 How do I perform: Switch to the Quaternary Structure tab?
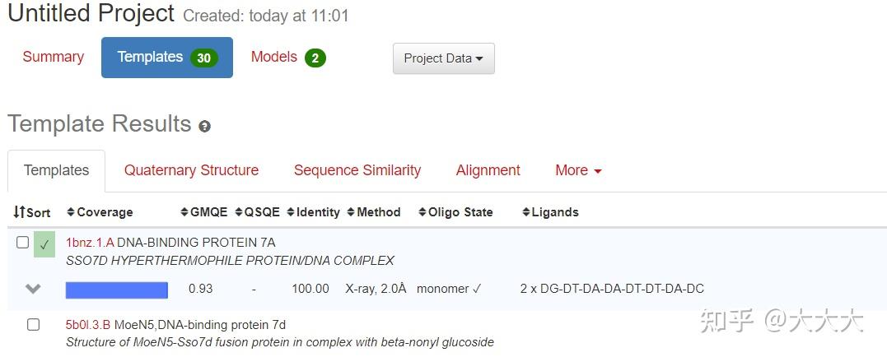coord(191,170)
